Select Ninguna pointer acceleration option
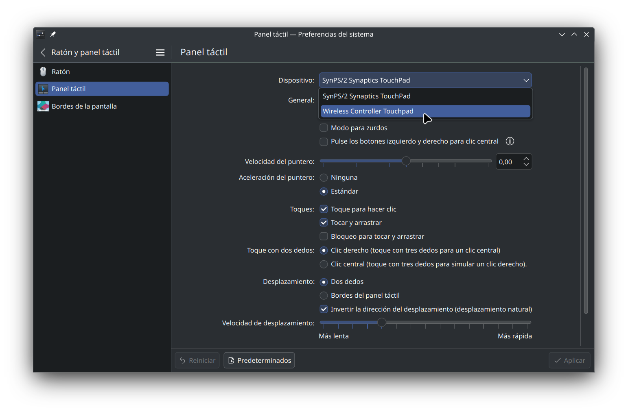The image size is (628, 412). pos(324,178)
